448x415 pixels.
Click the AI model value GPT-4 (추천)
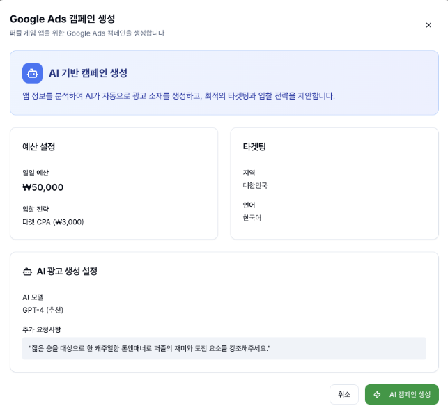click(x=43, y=310)
